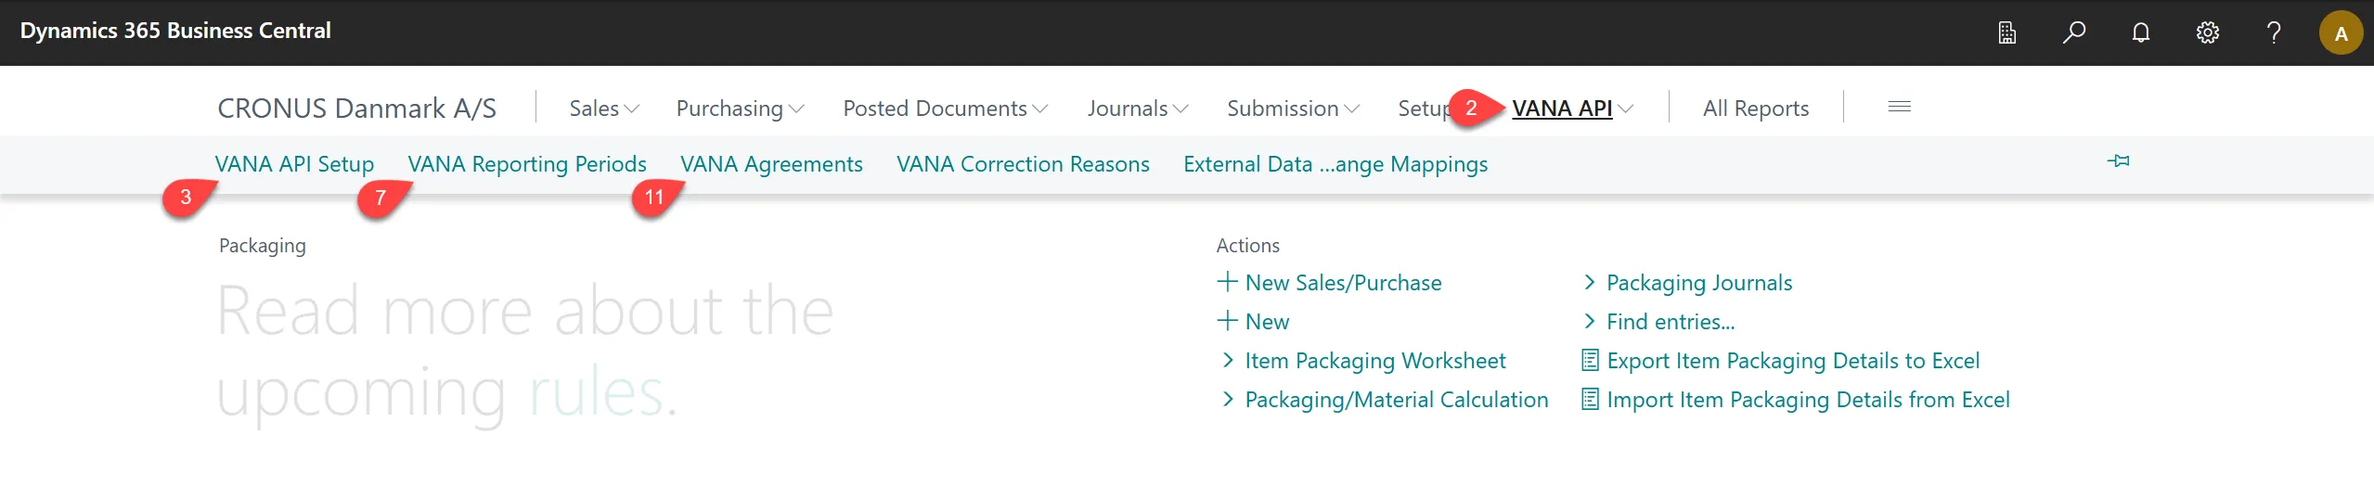2374x499 pixels.
Task: Open VANA Reporting Periods
Action: tap(527, 164)
